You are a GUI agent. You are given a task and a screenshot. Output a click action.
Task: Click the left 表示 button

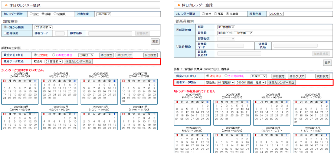155,42
